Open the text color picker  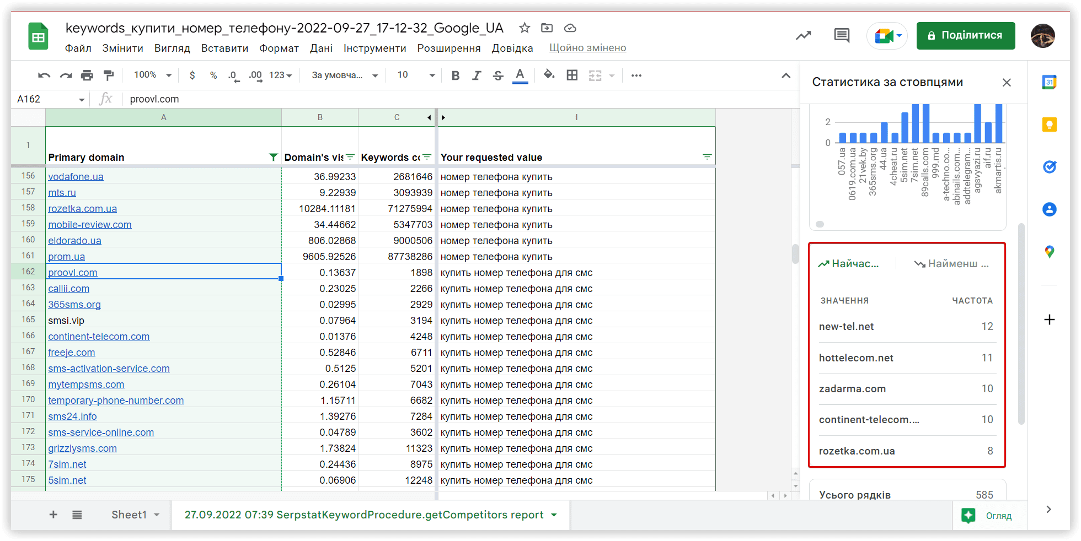pos(520,75)
